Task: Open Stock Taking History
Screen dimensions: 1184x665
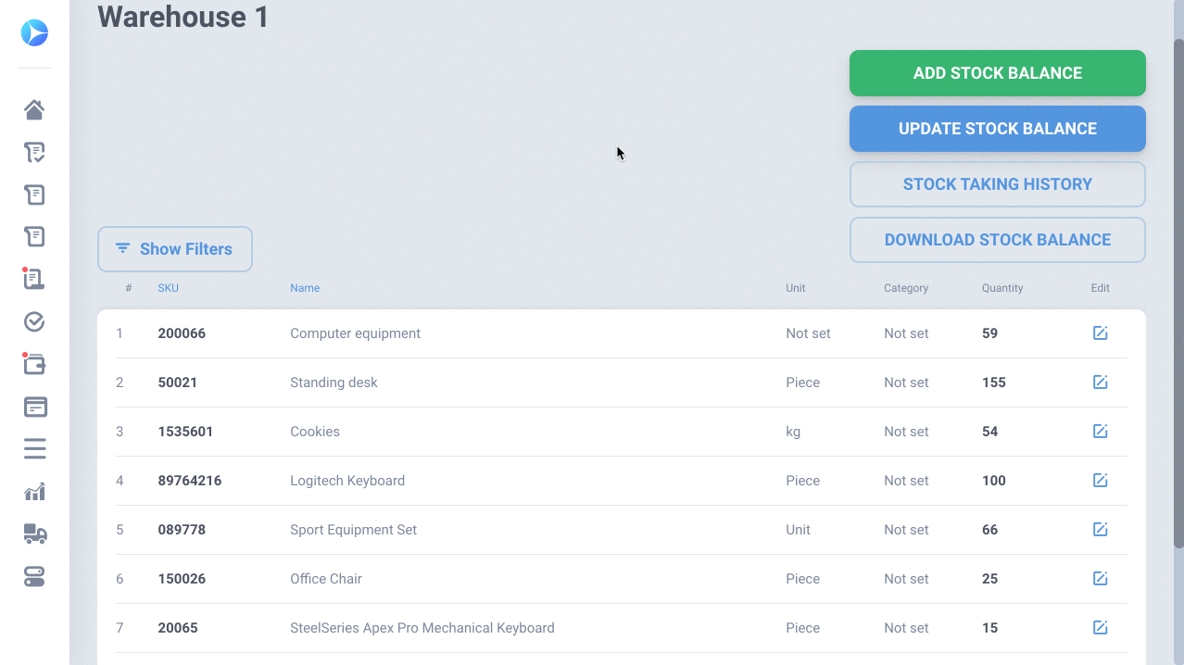Action: point(998,184)
